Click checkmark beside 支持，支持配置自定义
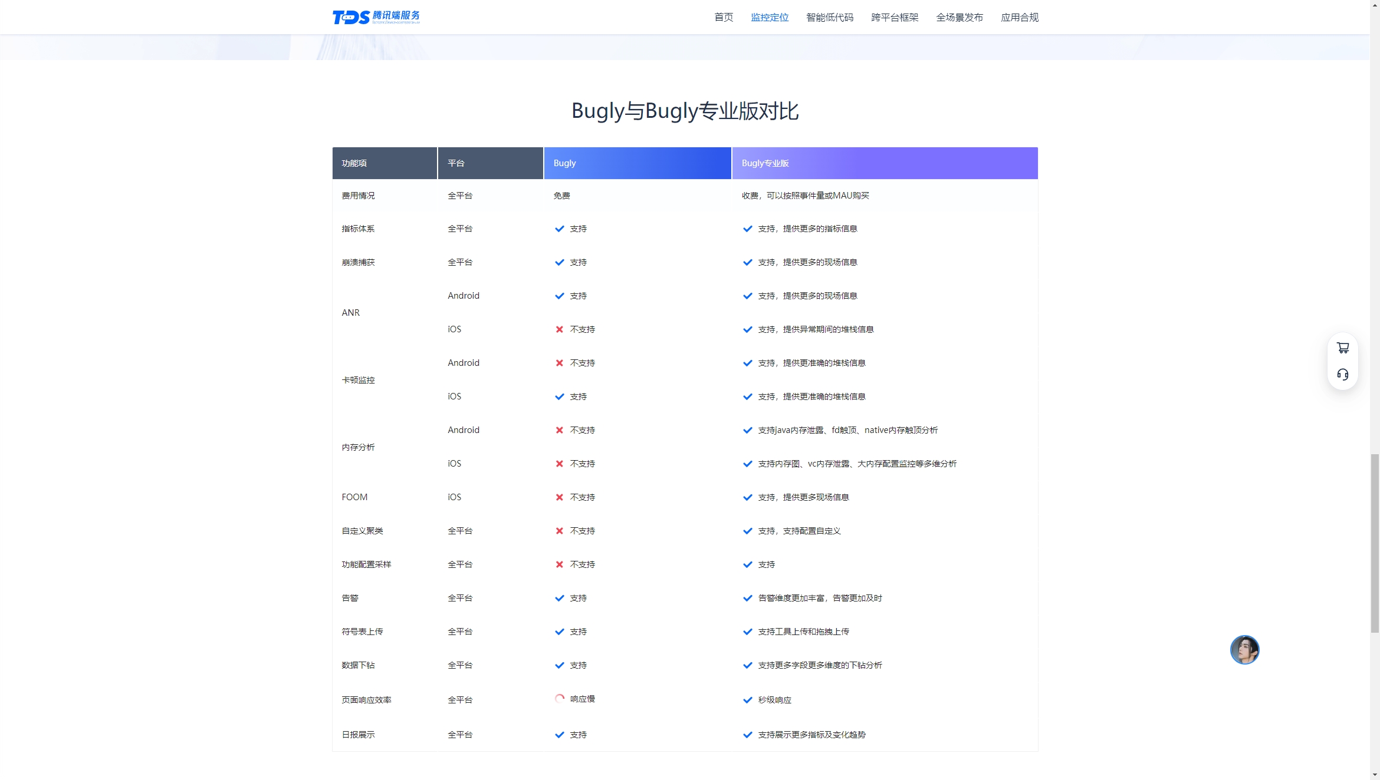Image resolution: width=1380 pixels, height=780 pixels. tap(748, 531)
